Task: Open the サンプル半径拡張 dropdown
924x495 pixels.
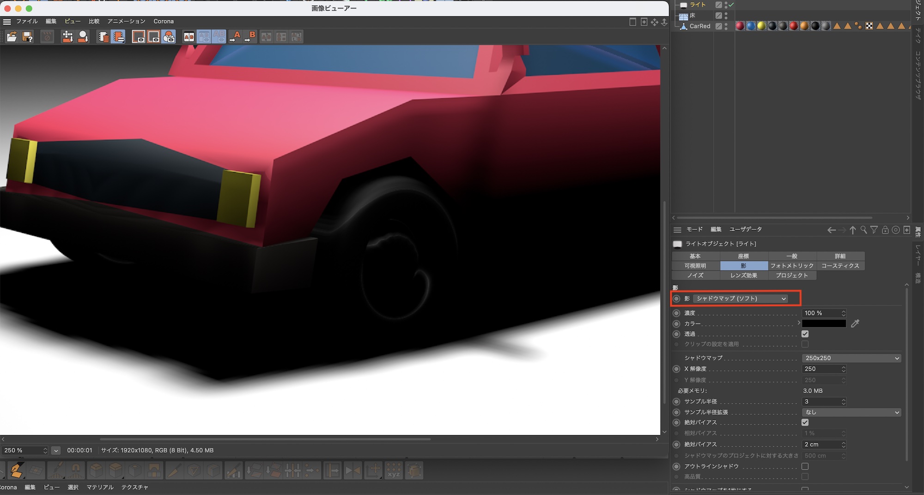Action: pos(851,412)
